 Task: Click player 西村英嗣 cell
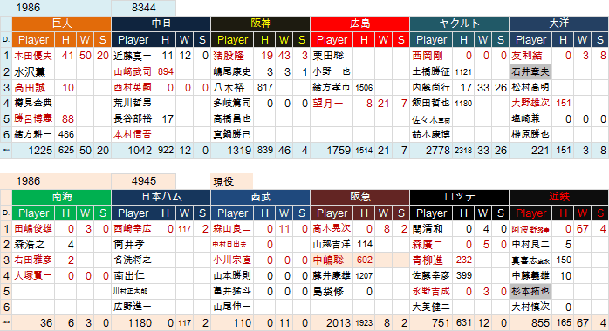(x=133, y=88)
